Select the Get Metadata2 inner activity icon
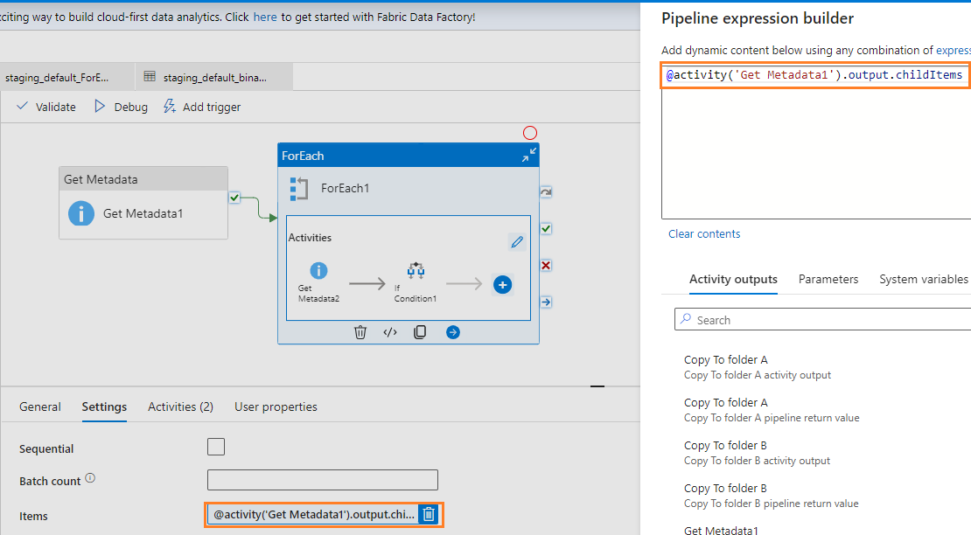Screen dimensions: 971x535 tap(318, 270)
